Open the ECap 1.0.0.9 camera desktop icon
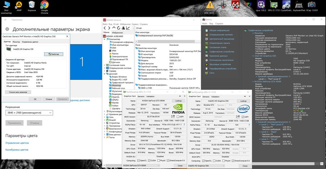Screen dimensions: 326x169 click(311, 6)
